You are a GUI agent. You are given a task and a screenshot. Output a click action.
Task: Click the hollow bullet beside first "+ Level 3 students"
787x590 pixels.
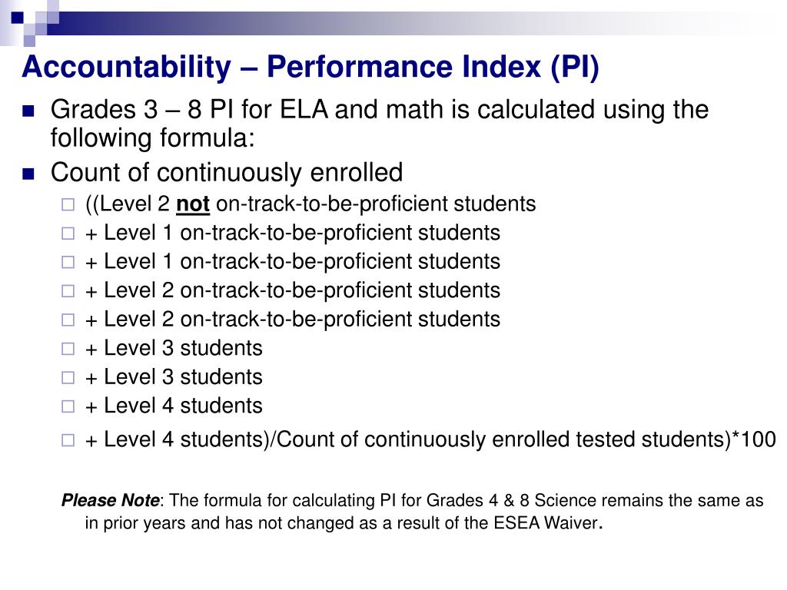pos(68,349)
